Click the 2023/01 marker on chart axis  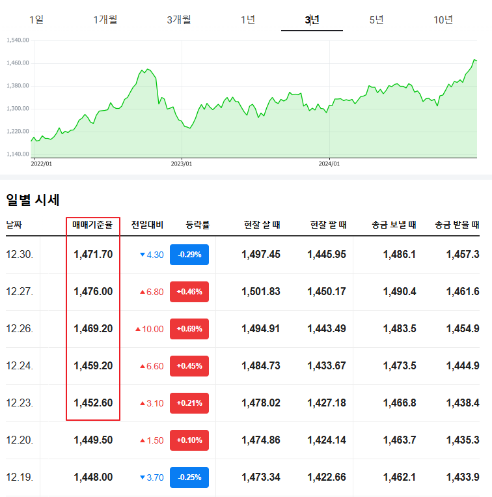coord(182,163)
